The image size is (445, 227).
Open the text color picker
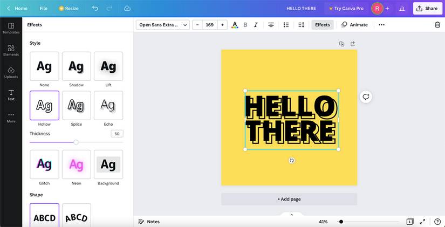pyautogui.click(x=235, y=25)
